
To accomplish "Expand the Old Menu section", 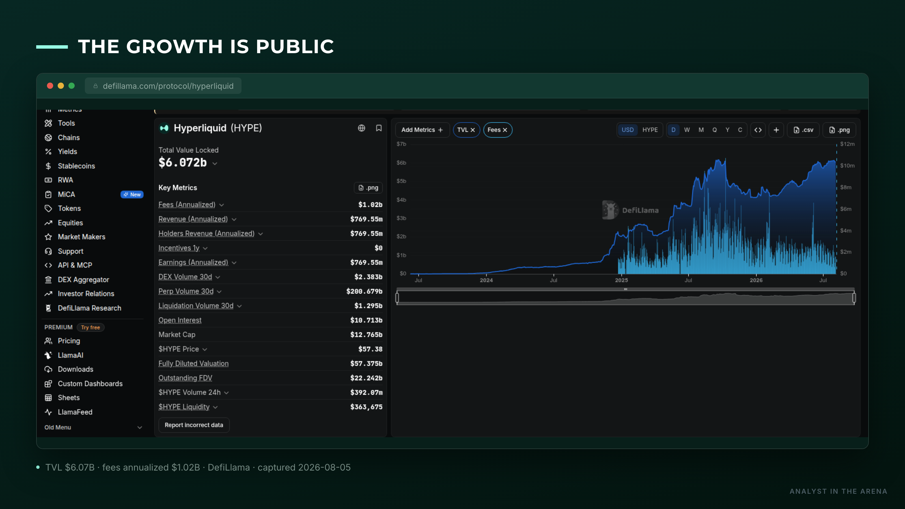I will click(93, 427).
